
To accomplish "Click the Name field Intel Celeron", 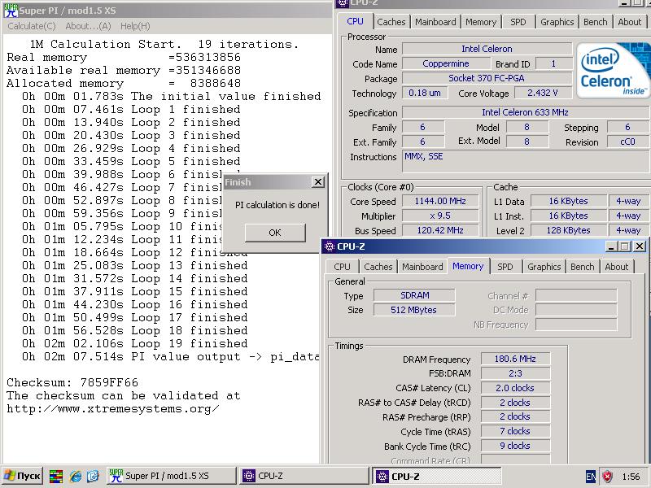I will pyautogui.click(x=487, y=49).
